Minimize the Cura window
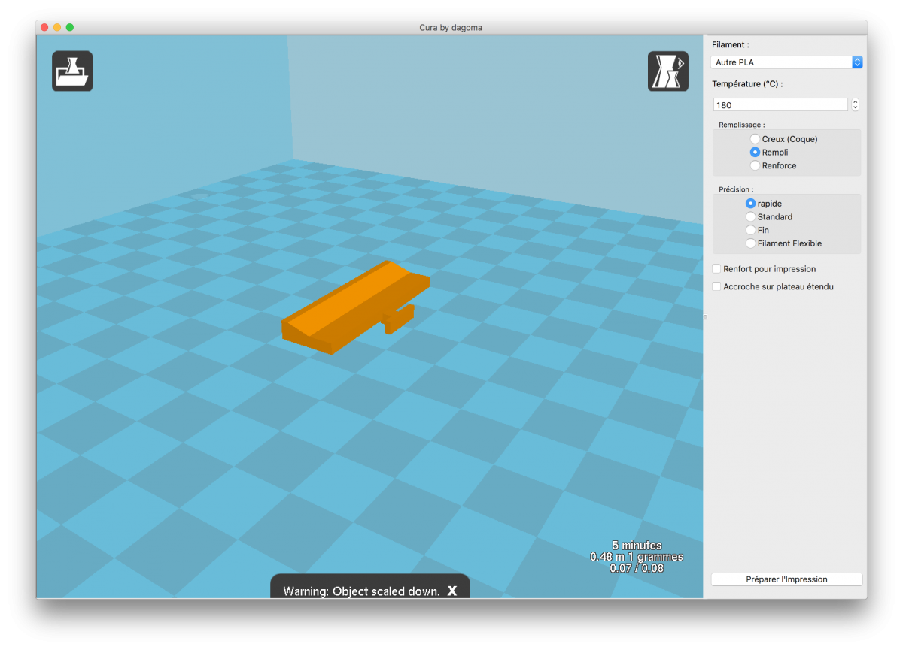 pyautogui.click(x=57, y=27)
